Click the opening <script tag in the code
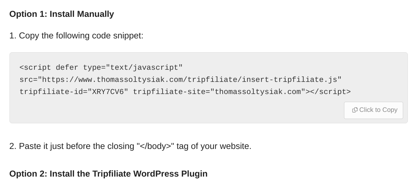The image size is (417, 185). (35, 68)
